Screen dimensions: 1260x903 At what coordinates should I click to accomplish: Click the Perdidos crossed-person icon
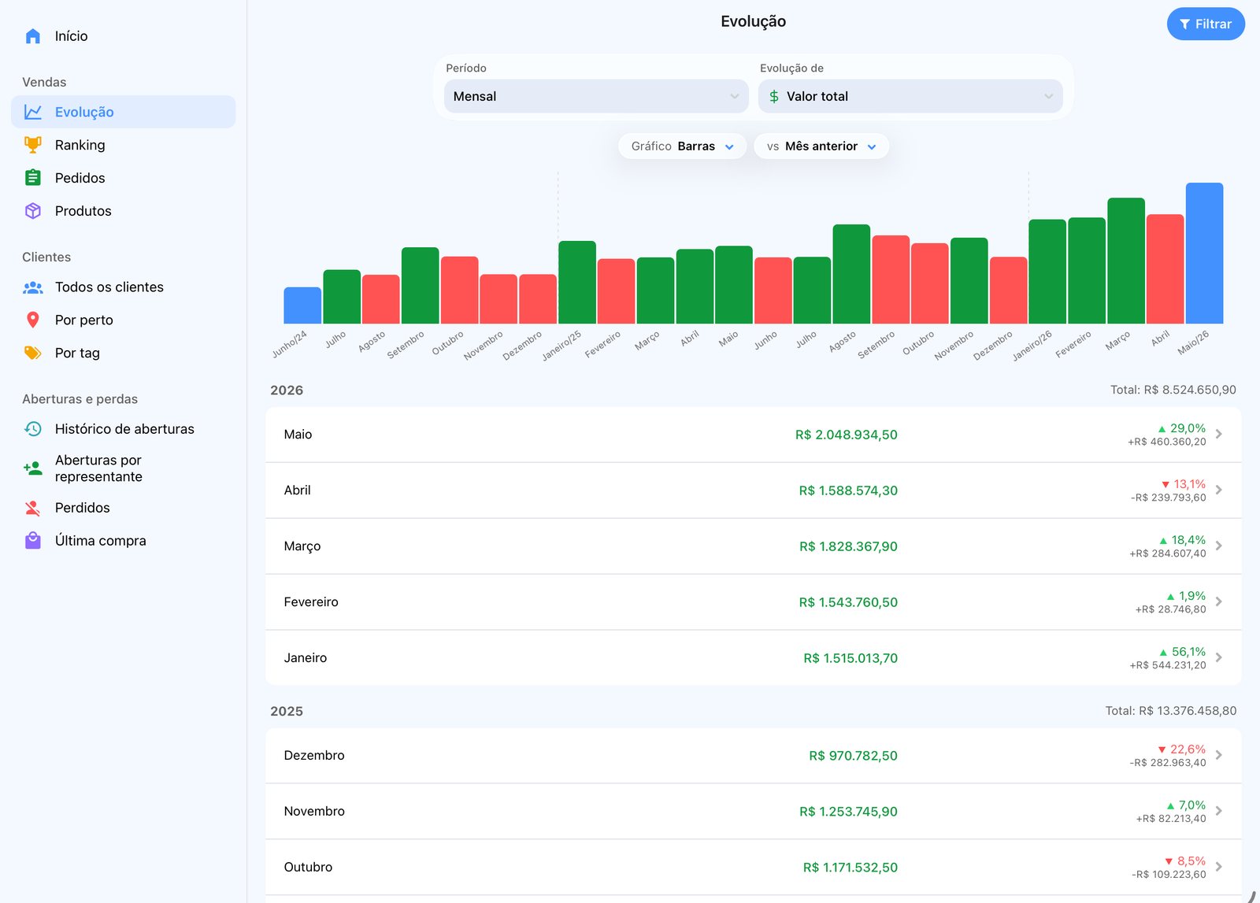tap(32, 508)
